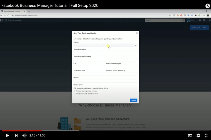Screen dimensions: 211x140
Task: Open Business Manager settings gear
Action: coord(204,20)
